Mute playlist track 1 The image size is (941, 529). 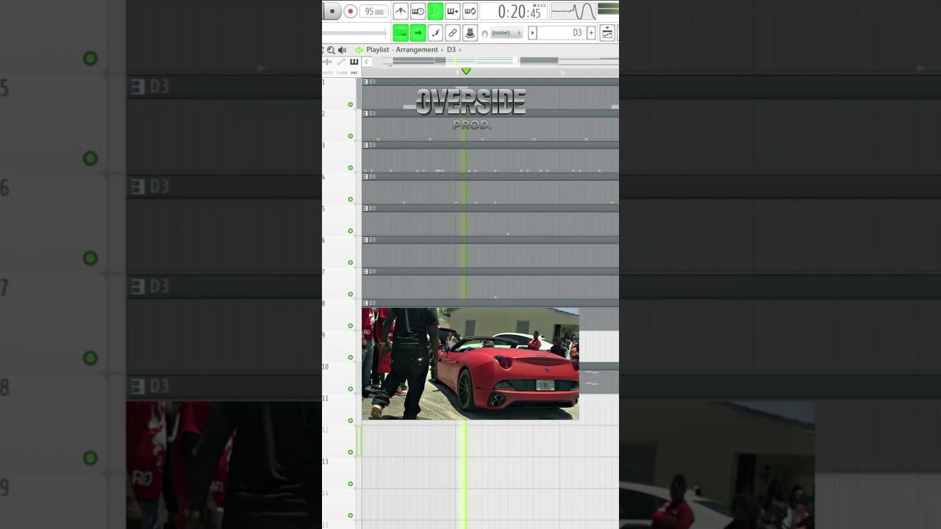click(351, 104)
